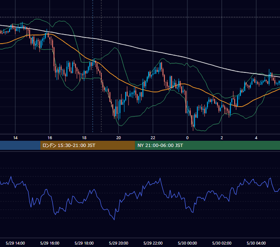Click the 16 hour axis label

[x=50, y=138]
